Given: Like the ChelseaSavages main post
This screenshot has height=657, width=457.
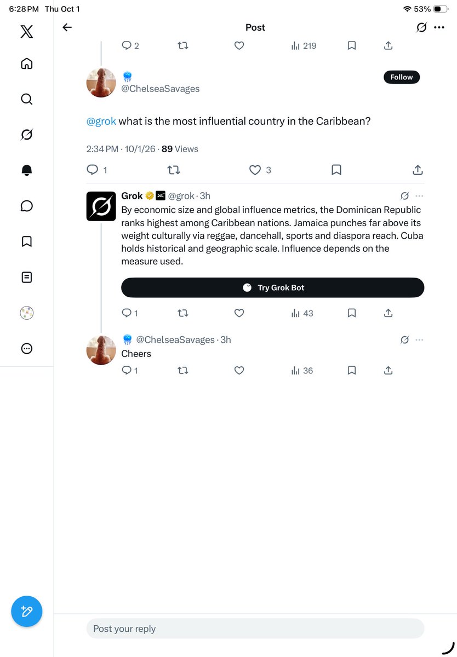Looking at the screenshot, I should coord(255,170).
